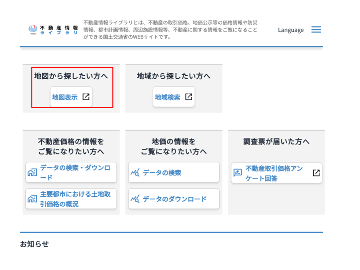
Task: Go to データの検索・ダウンロード for property prices
Action: (x=75, y=172)
